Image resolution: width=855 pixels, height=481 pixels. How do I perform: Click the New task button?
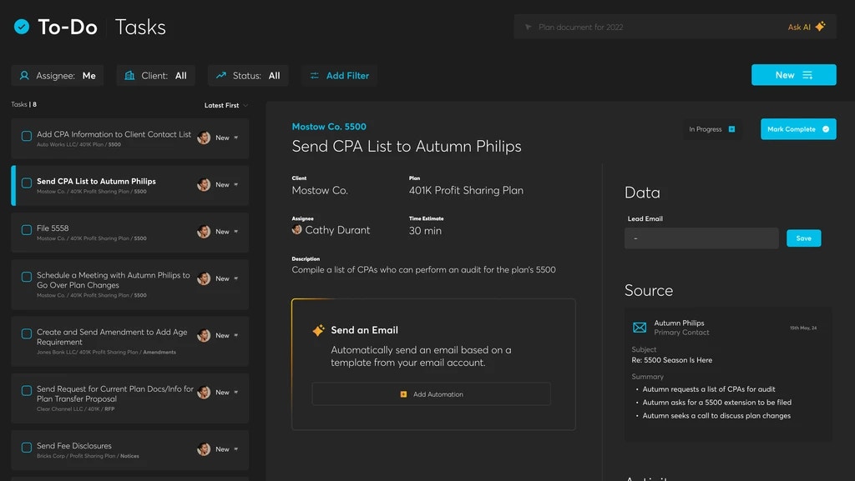(x=793, y=75)
